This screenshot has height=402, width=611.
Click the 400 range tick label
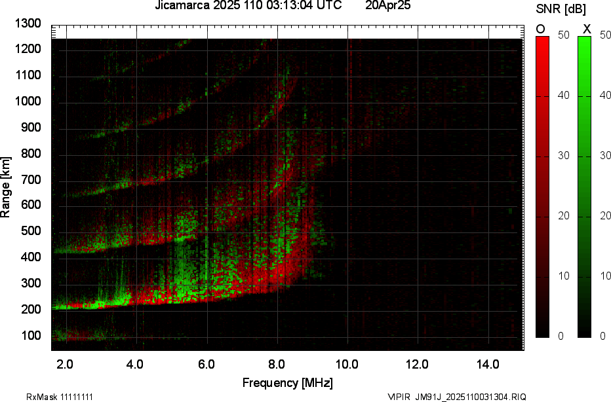pyautogui.click(x=31, y=257)
